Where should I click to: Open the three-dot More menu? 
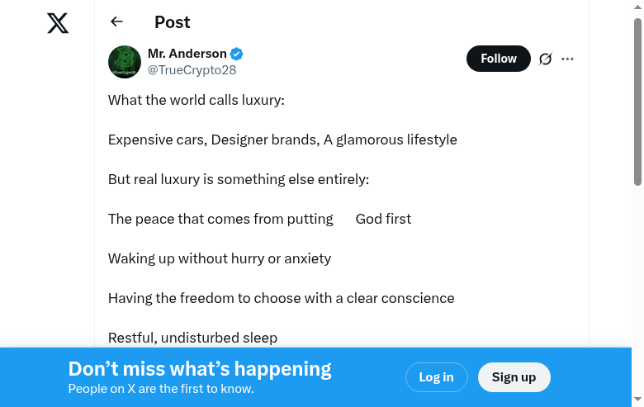[x=567, y=59]
